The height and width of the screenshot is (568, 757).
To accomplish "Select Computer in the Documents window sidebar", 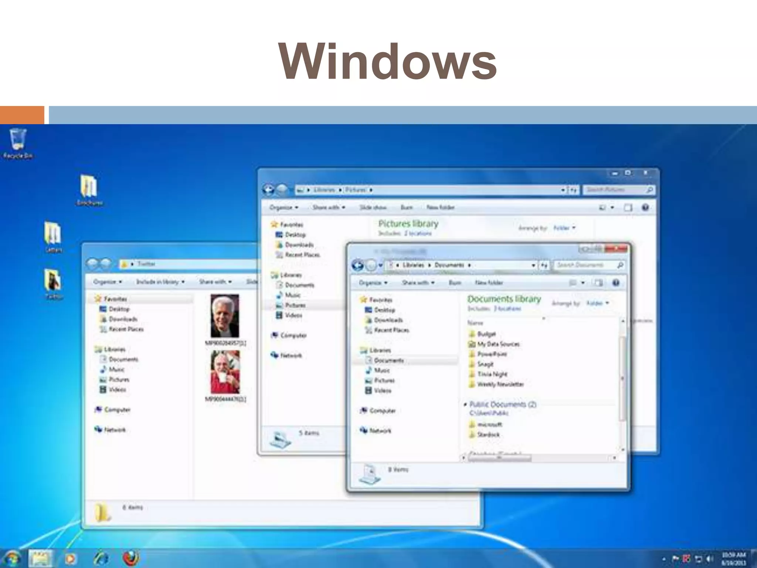I will (x=378, y=411).
